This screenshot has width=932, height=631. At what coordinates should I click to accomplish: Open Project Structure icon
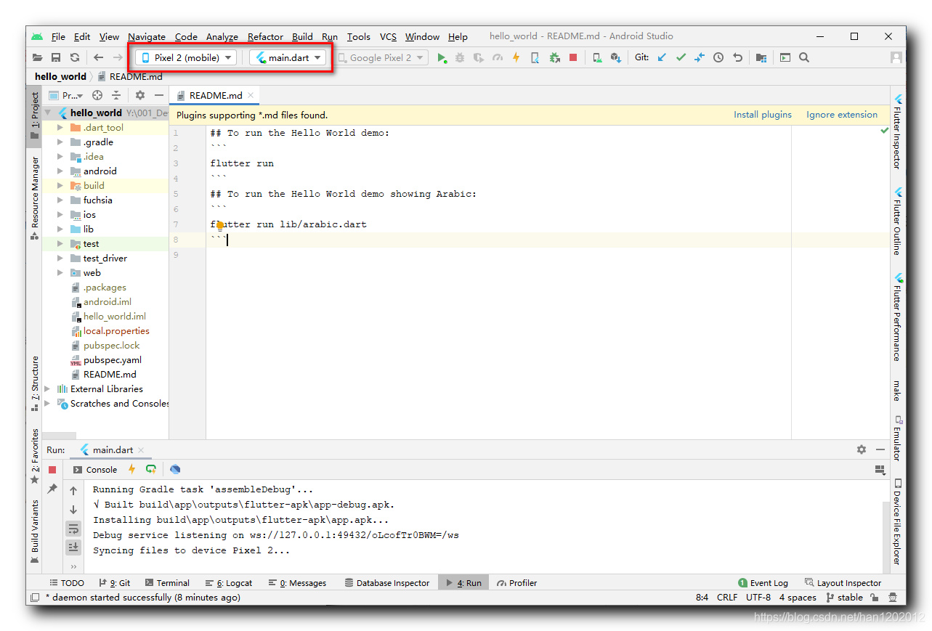(761, 57)
